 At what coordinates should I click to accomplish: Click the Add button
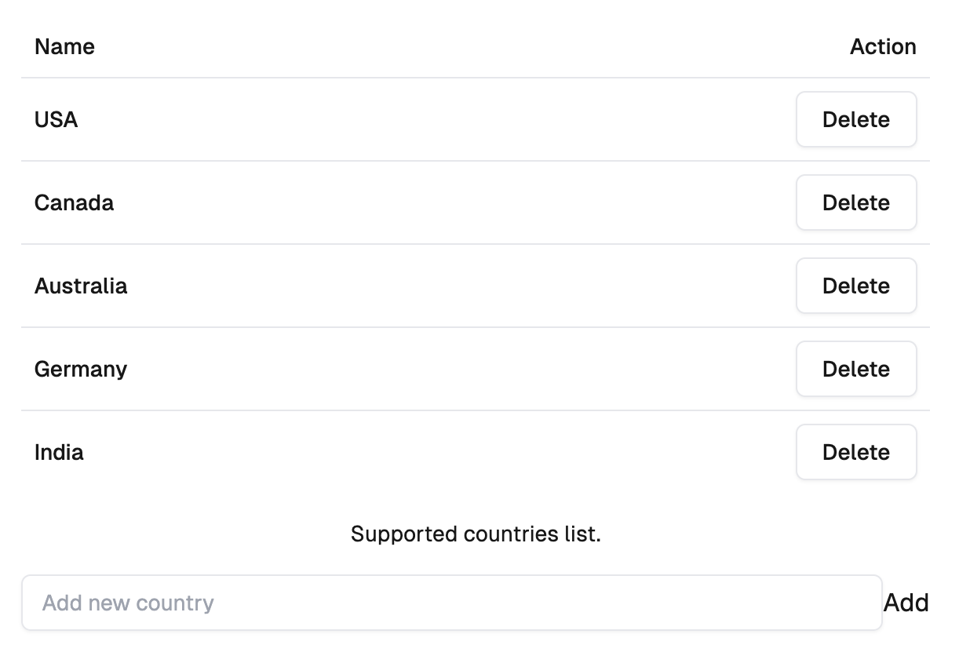tap(906, 603)
